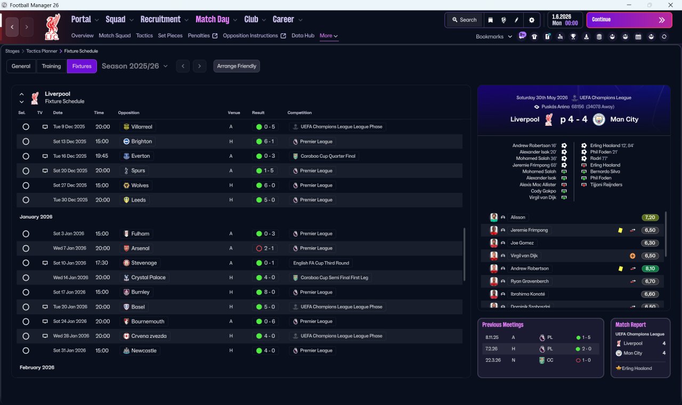
Task: Select the Villarreal fixture radio button
Action: (26, 127)
